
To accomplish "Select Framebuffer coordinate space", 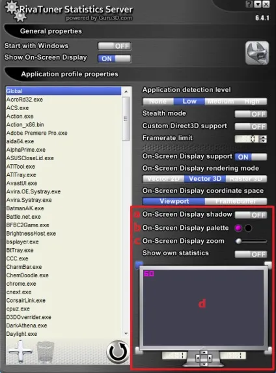I will [x=236, y=201].
